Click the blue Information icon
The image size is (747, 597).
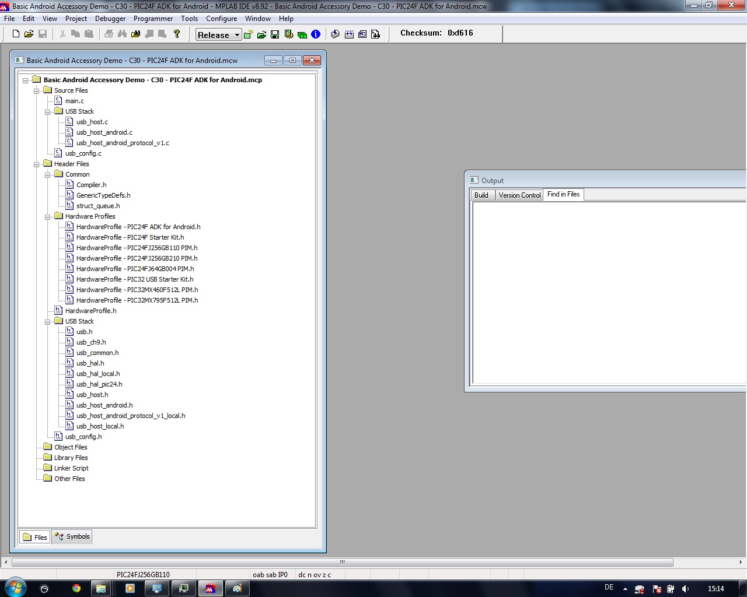click(x=316, y=34)
